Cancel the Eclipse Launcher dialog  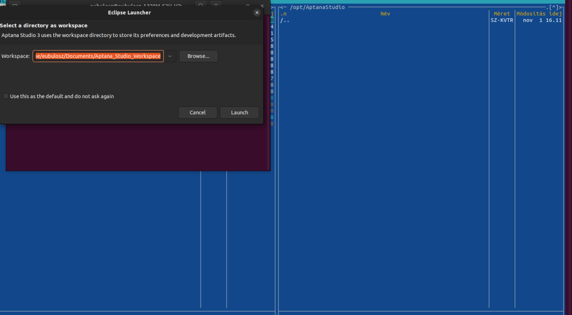pos(198,112)
